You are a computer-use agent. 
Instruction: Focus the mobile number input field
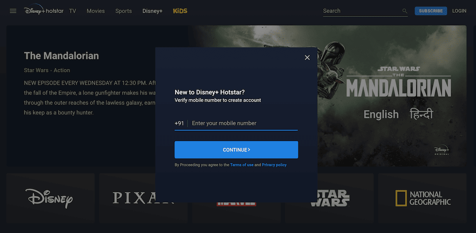[x=245, y=123]
